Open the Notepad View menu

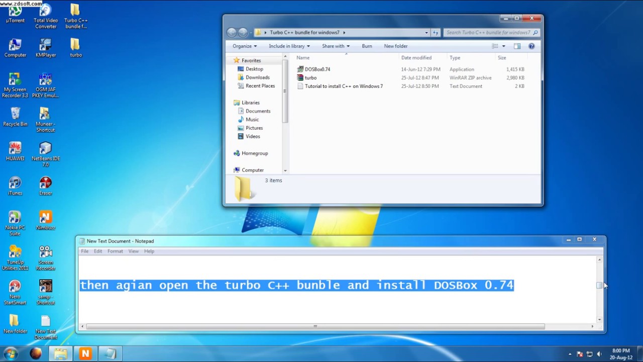pos(133,251)
